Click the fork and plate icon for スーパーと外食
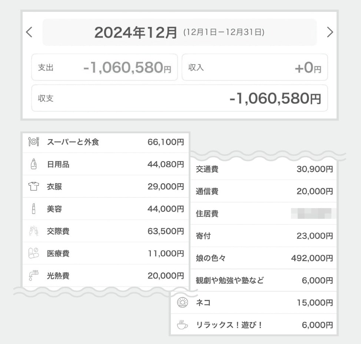 pyautogui.click(x=34, y=142)
